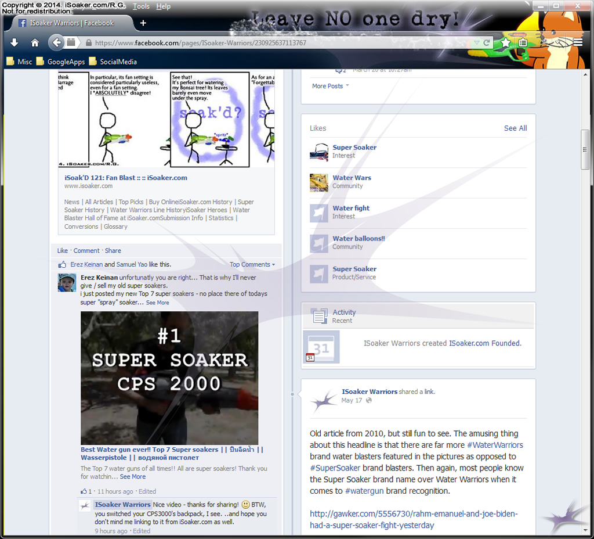Viewport: 594px width, 539px height.
Task: Click the scrollbar down arrow
Action: click(x=585, y=530)
